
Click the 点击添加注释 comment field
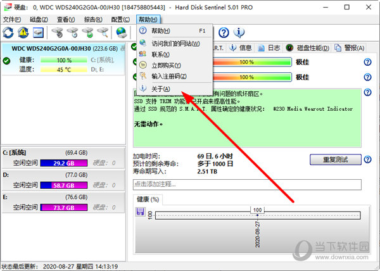247,184
